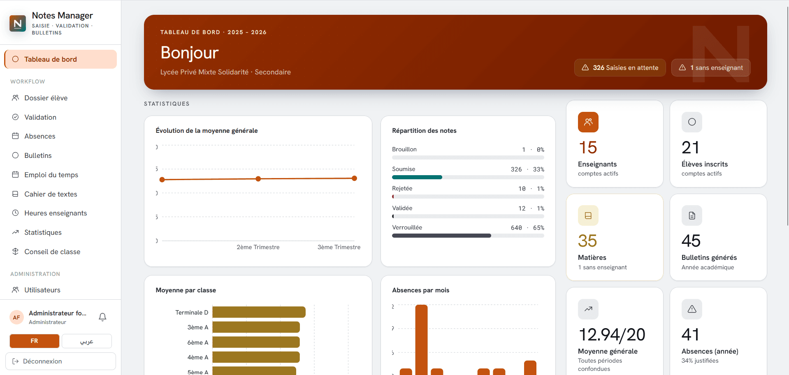Click the Absences (année) warning icon
The height and width of the screenshot is (375, 789).
(692, 309)
